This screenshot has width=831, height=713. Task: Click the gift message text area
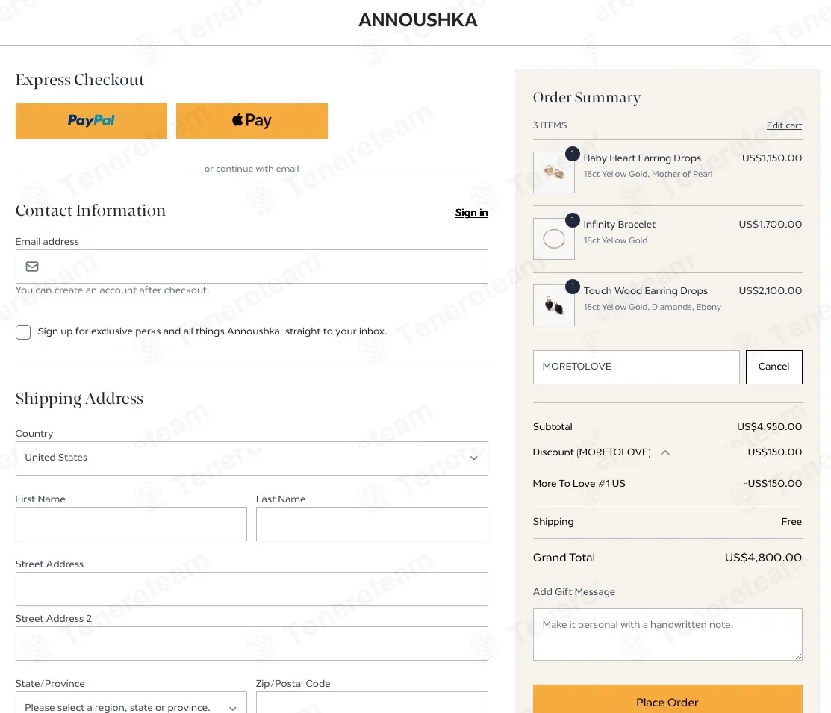667,635
